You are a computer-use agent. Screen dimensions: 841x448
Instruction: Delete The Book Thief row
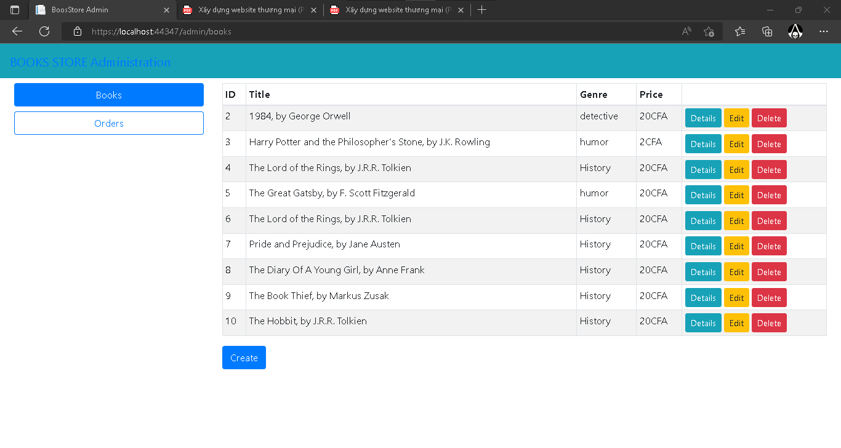click(769, 298)
